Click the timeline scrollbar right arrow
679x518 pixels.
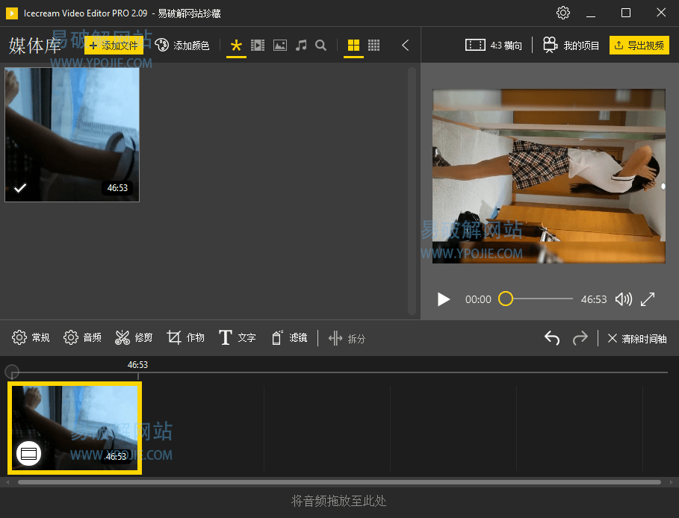(672, 482)
